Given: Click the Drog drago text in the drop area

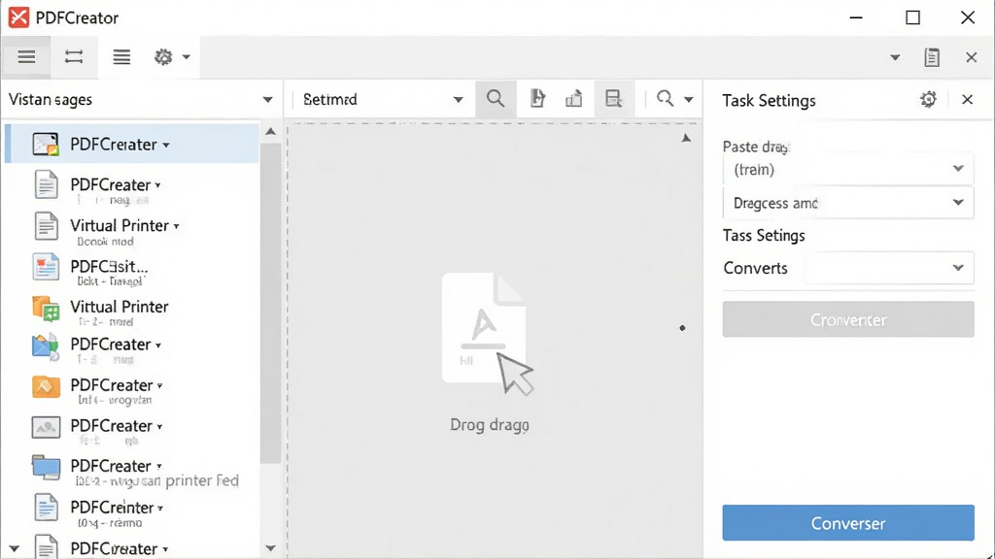Looking at the screenshot, I should click(x=490, y=425).
